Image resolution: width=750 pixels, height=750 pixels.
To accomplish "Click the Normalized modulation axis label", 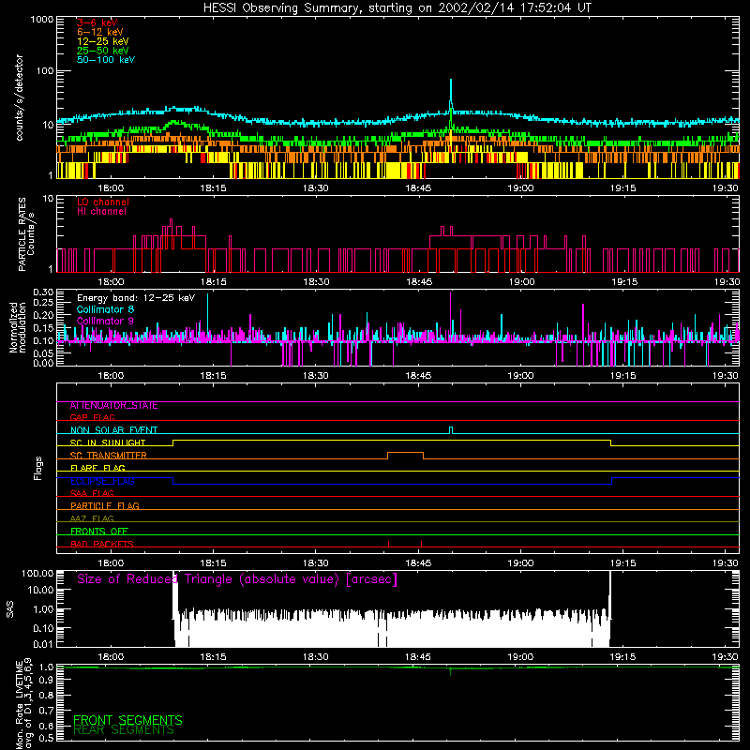I will click(18, 327).
